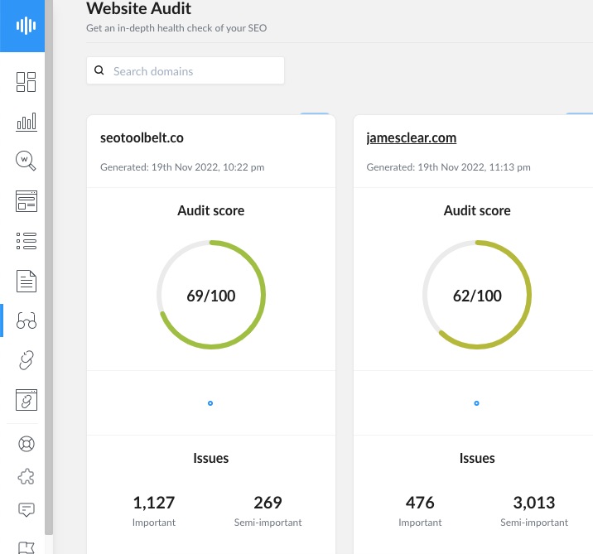Click the search magnifier icon in domains field
The width and height of the screenshot is (593, 554).
click(x=99, y=70)
